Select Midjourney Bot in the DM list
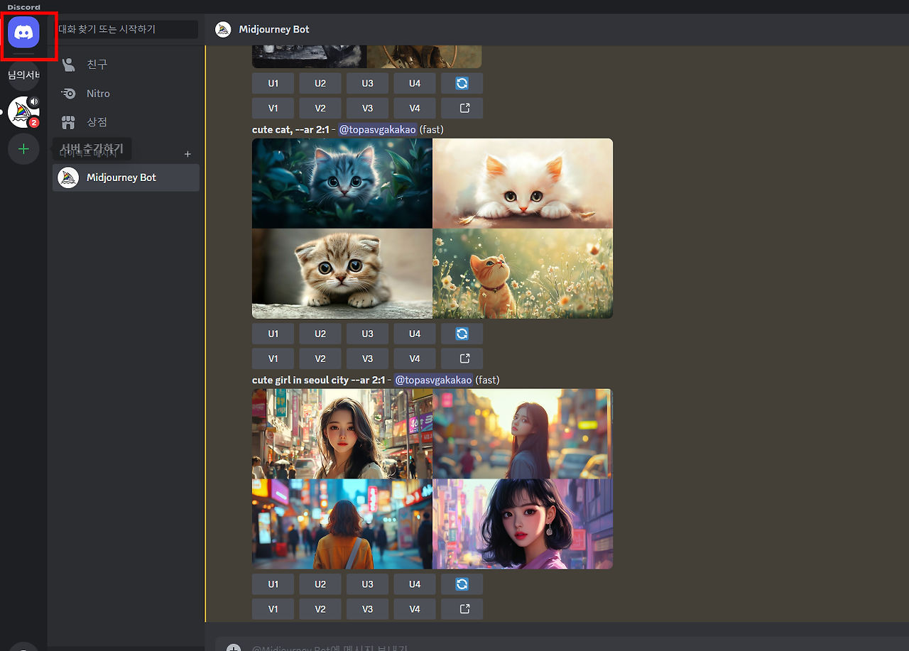The image size is (909, 651). (126, 177)
